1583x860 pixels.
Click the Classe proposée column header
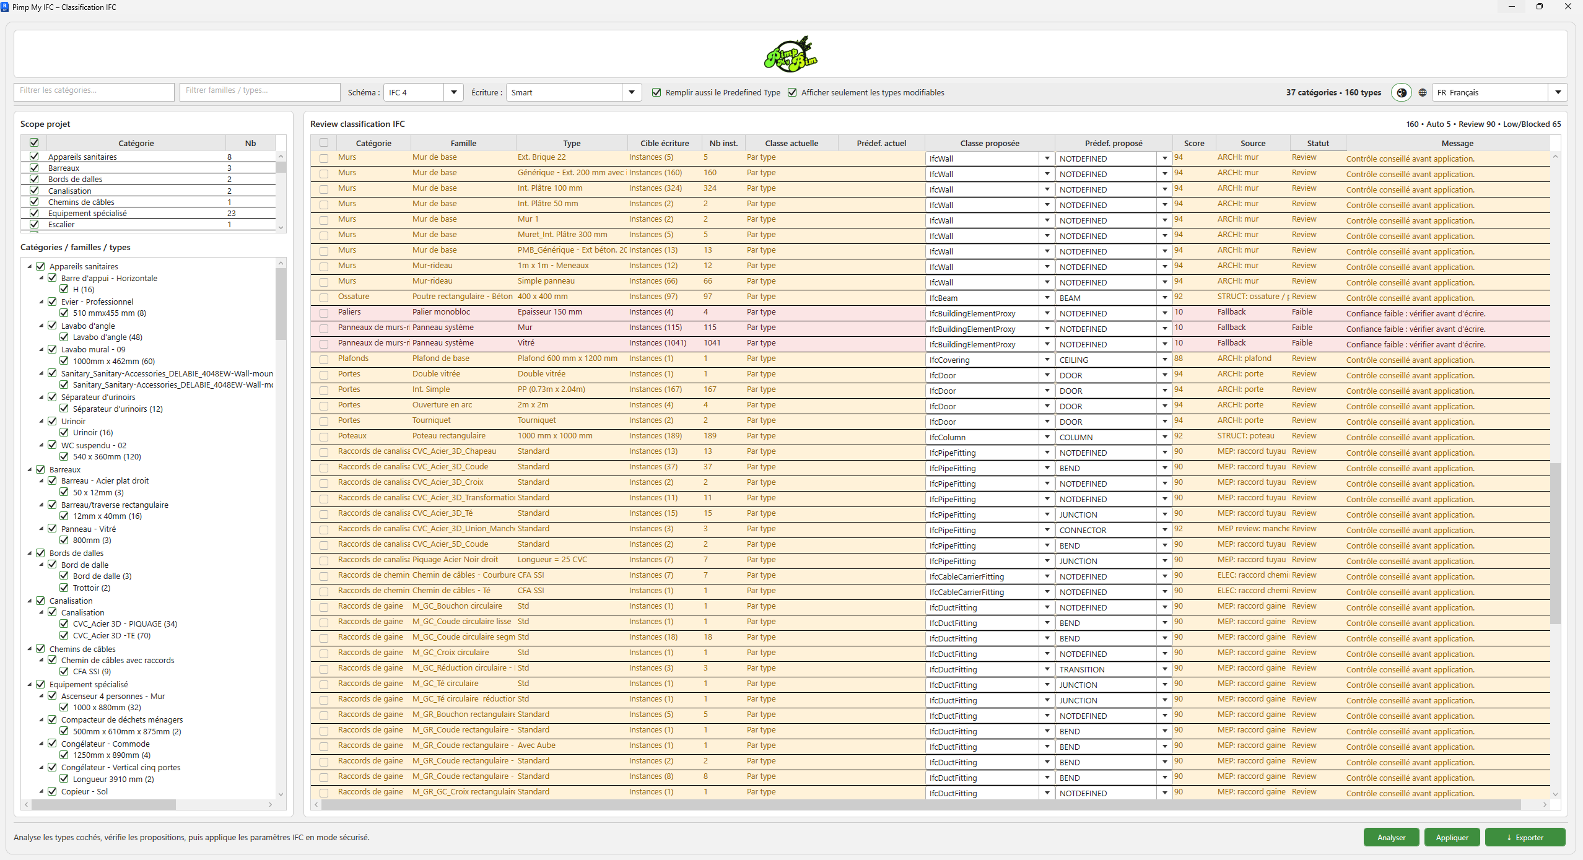coord(990,143)
